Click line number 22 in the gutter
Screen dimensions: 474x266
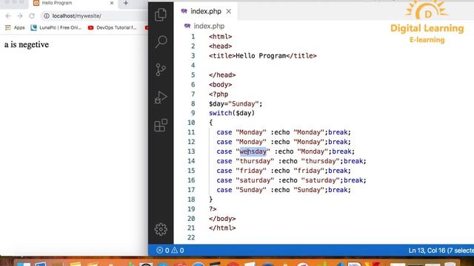pyautogui.click(x=191, y=238)
